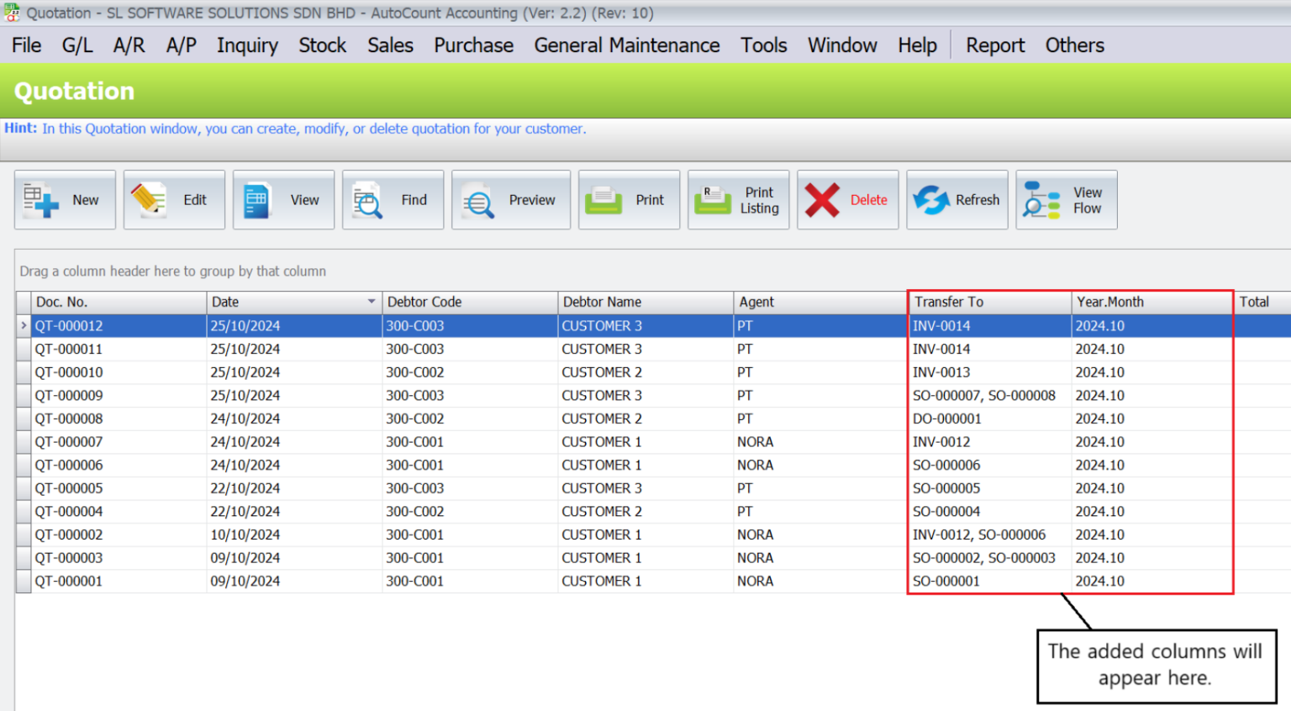The width and height of the screenshot is (1291, 711).
Task: Open the Stock menu
Action: pos(323,45)
